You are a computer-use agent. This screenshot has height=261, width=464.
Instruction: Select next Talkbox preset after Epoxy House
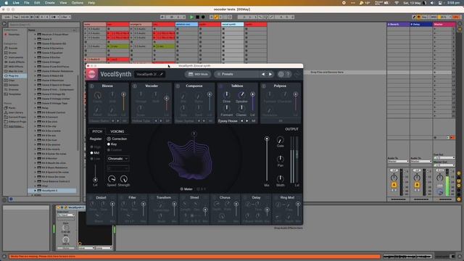[247, 121]
